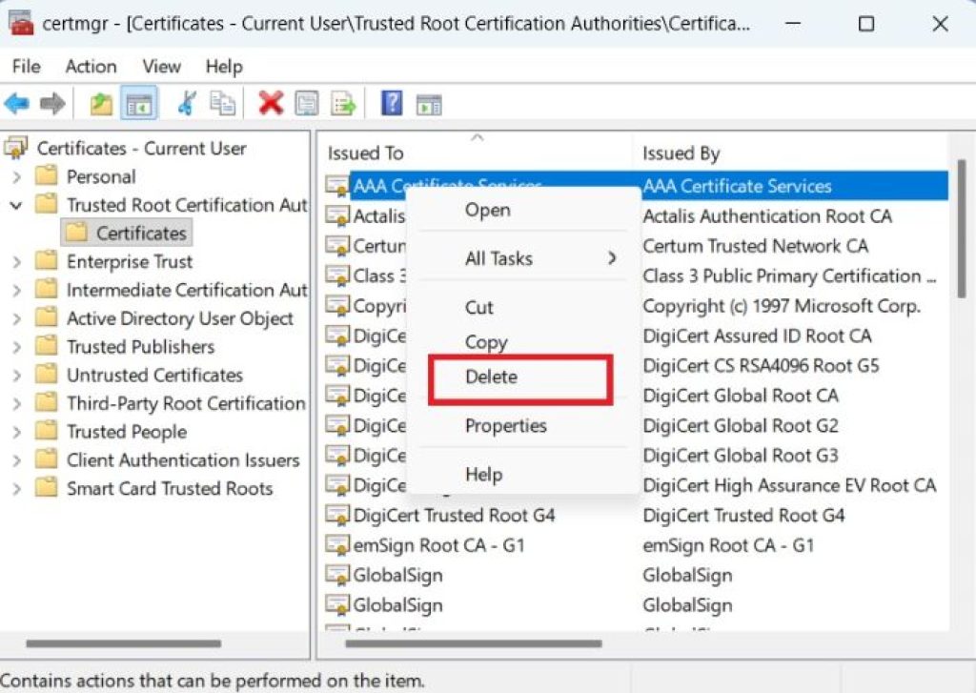Choose Help in the context menu

523,475
